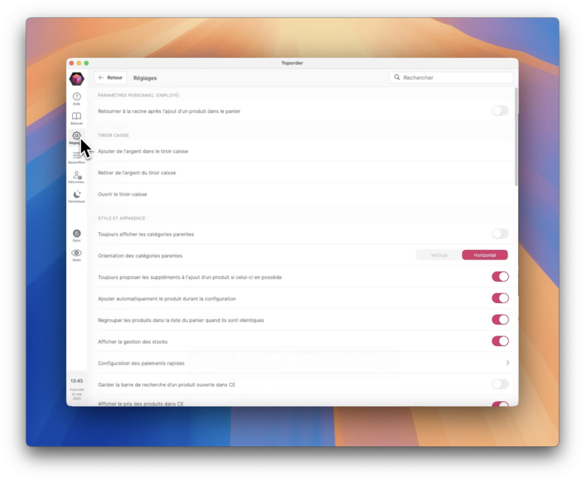
Task: Click the Déconnexion user icon
Action: (77, 175)
